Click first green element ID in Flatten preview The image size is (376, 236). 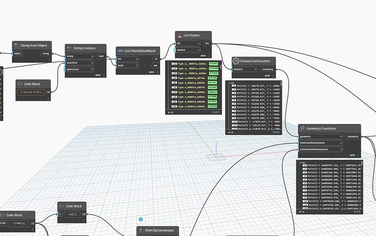(x=213, y=64)
